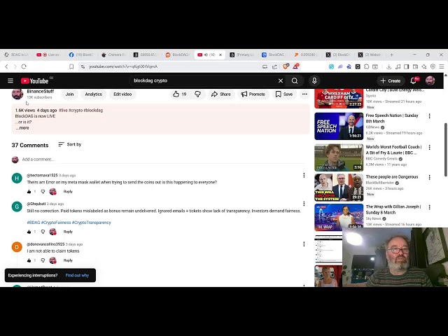
Task: Toggle heart on @donovancollins3925 comment
Action: pos(53,260)
